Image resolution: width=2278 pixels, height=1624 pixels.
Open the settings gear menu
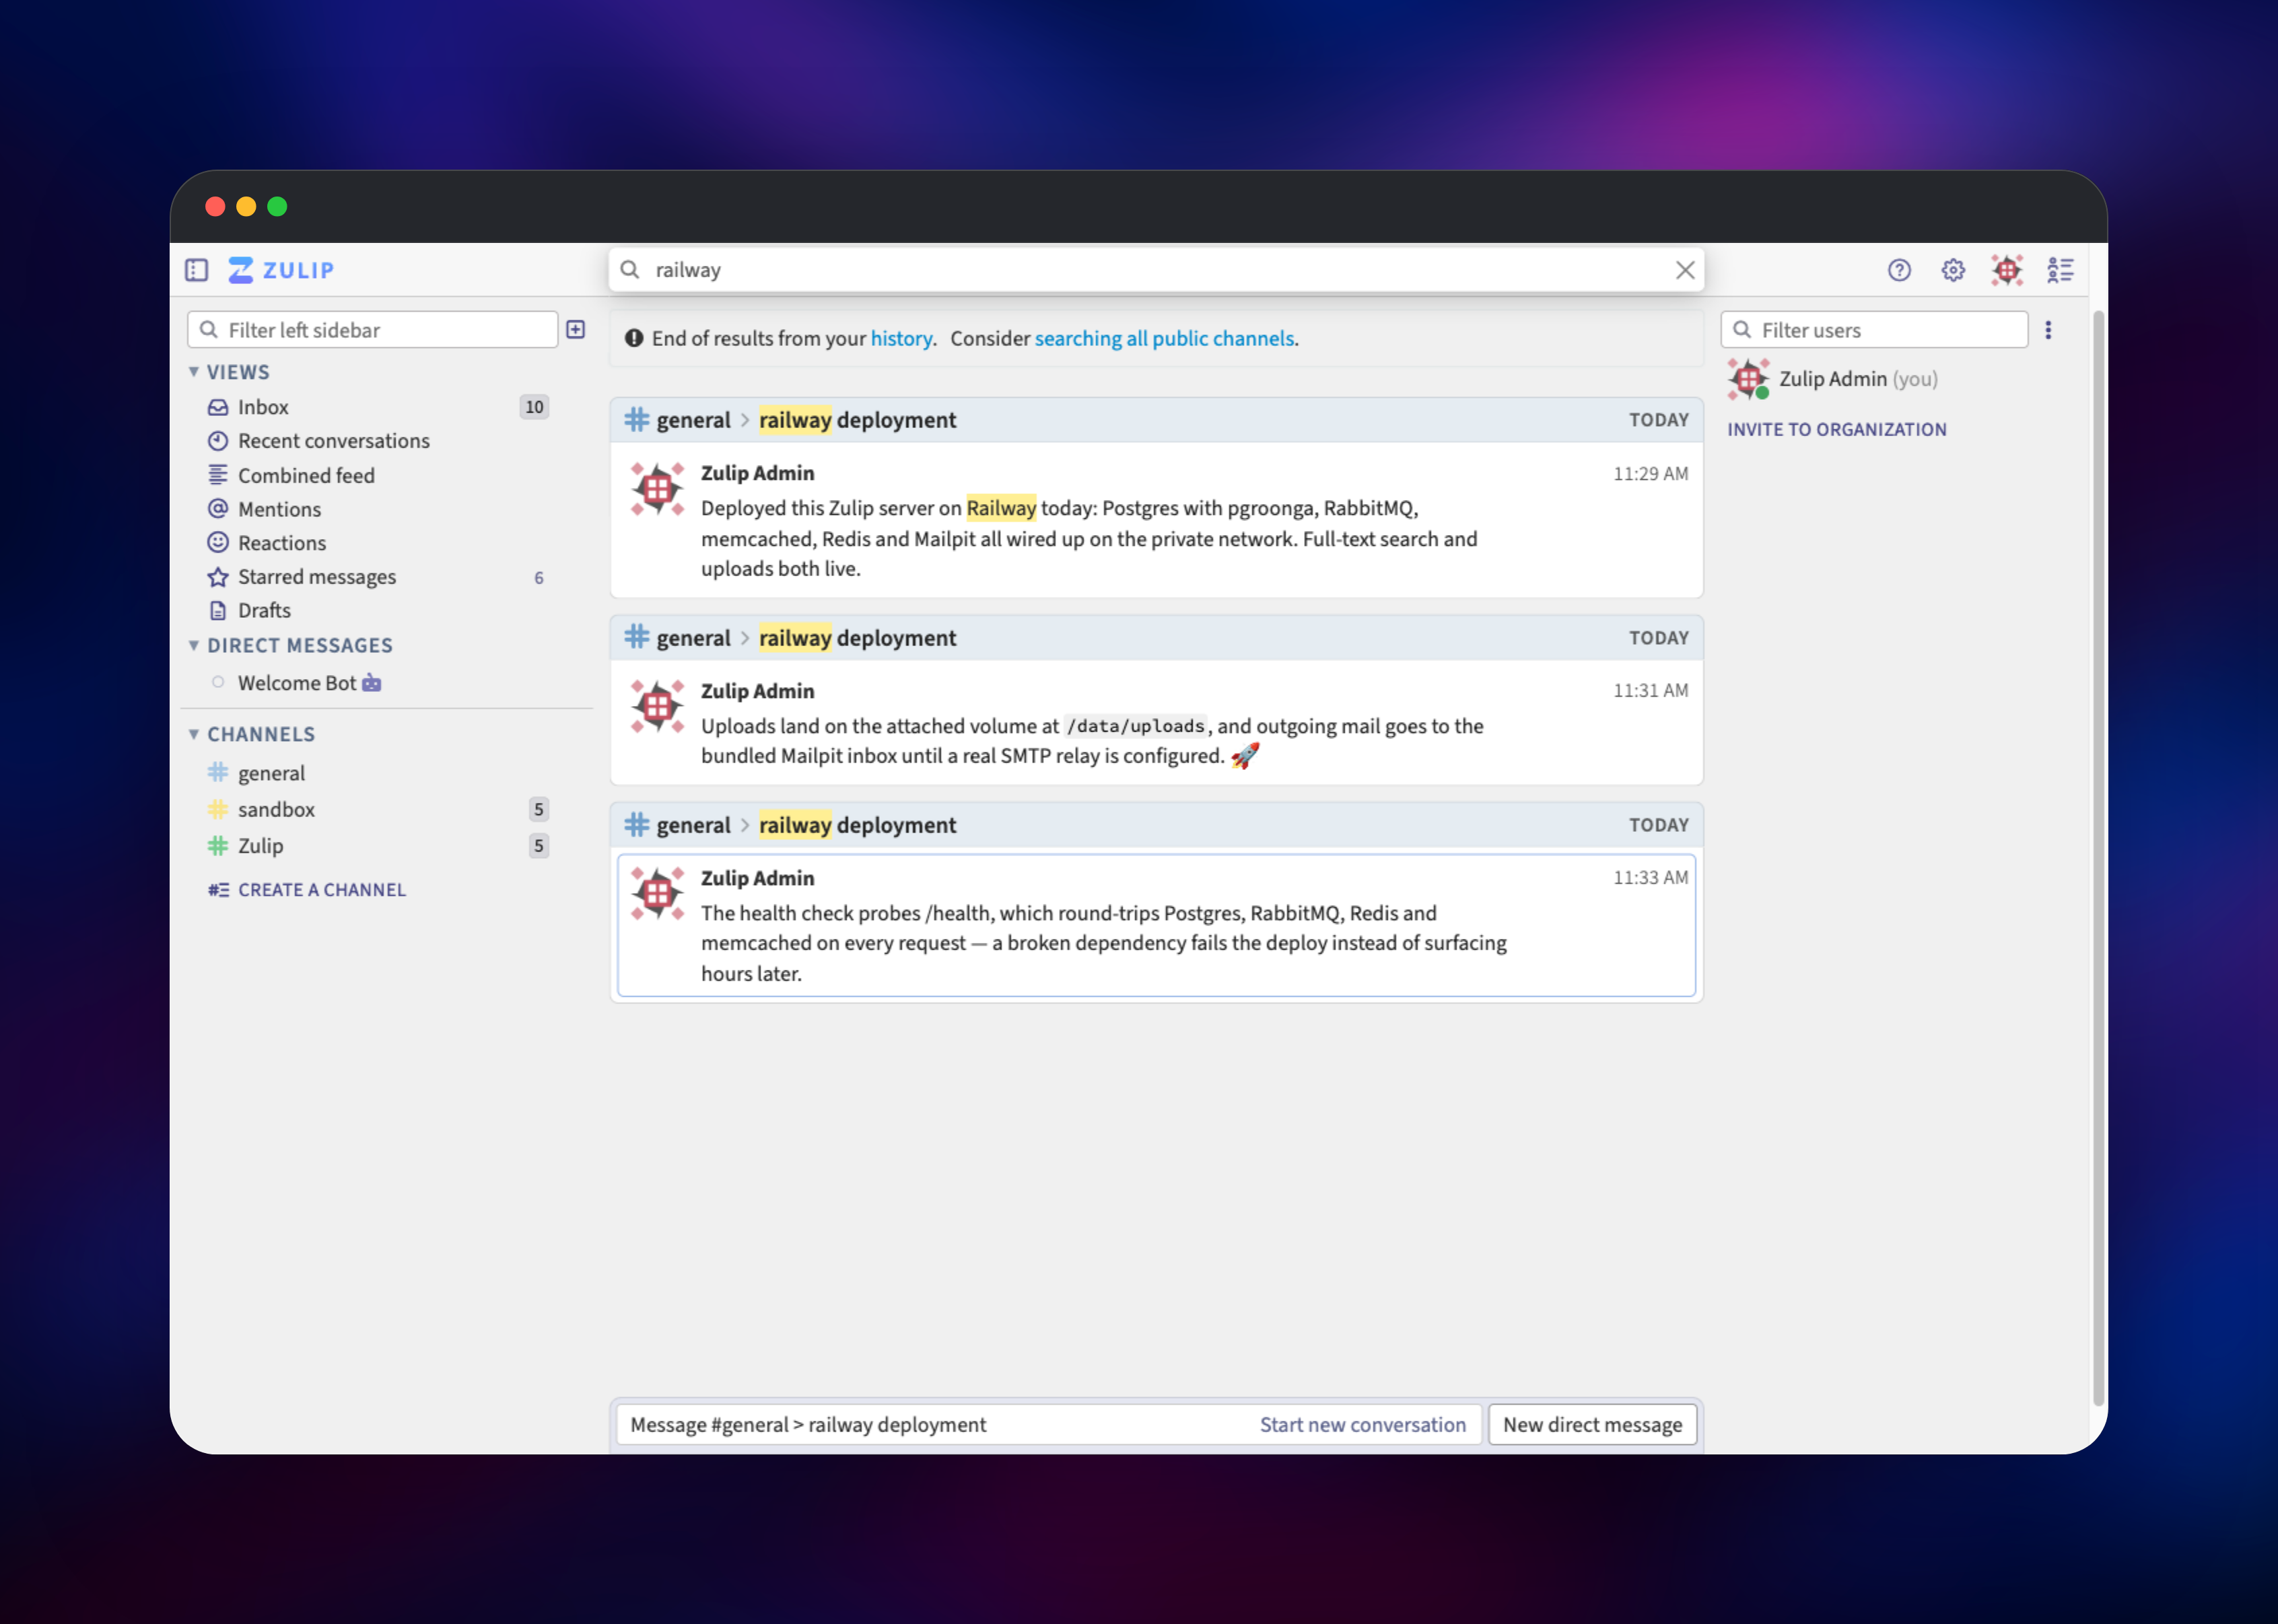click(x=1953, y=270)
